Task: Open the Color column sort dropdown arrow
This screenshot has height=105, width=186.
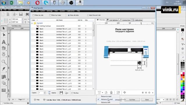Action: tap(37, 20)
